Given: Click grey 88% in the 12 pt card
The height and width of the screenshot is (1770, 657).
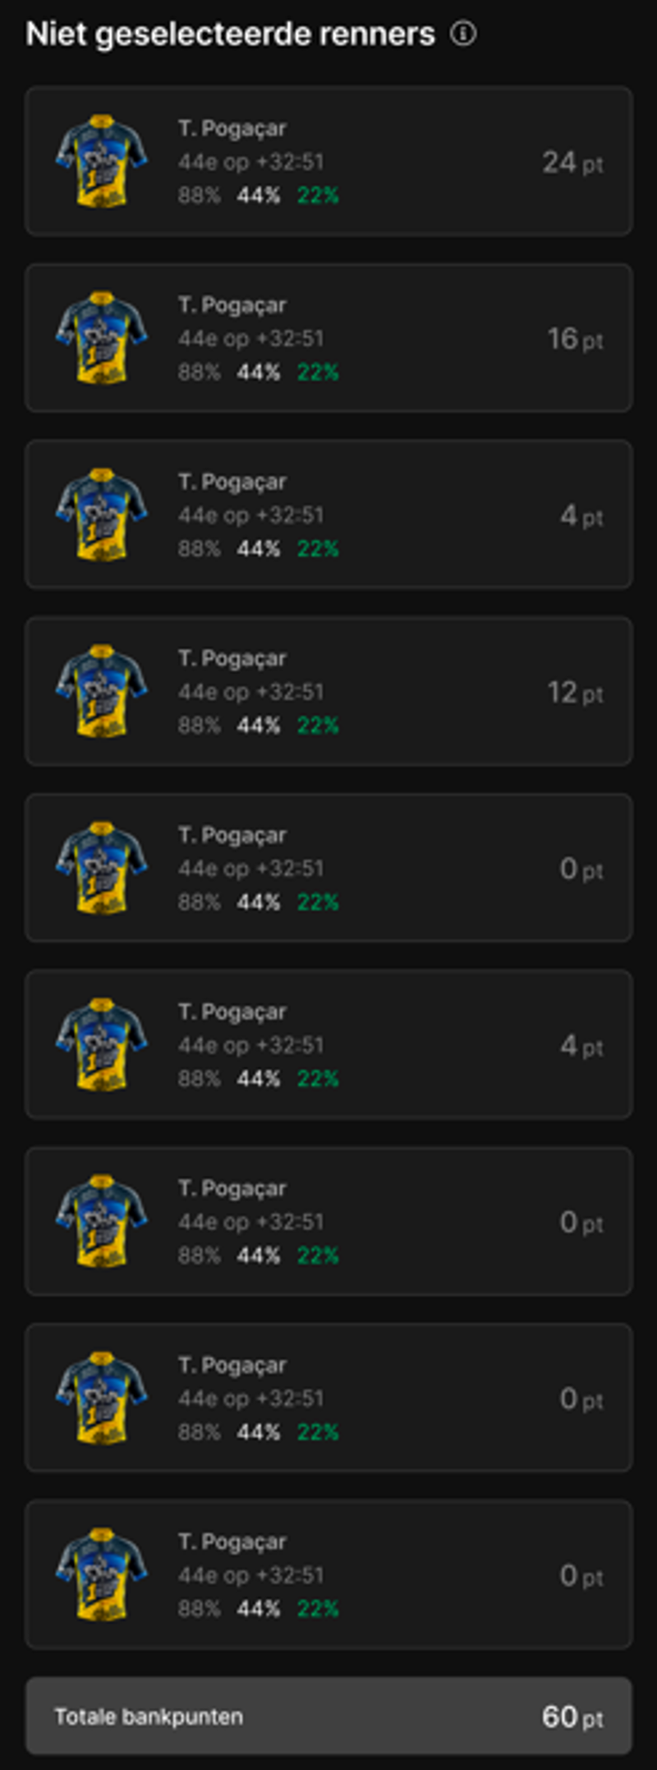Looking at the screenshot, I should 200,726.
